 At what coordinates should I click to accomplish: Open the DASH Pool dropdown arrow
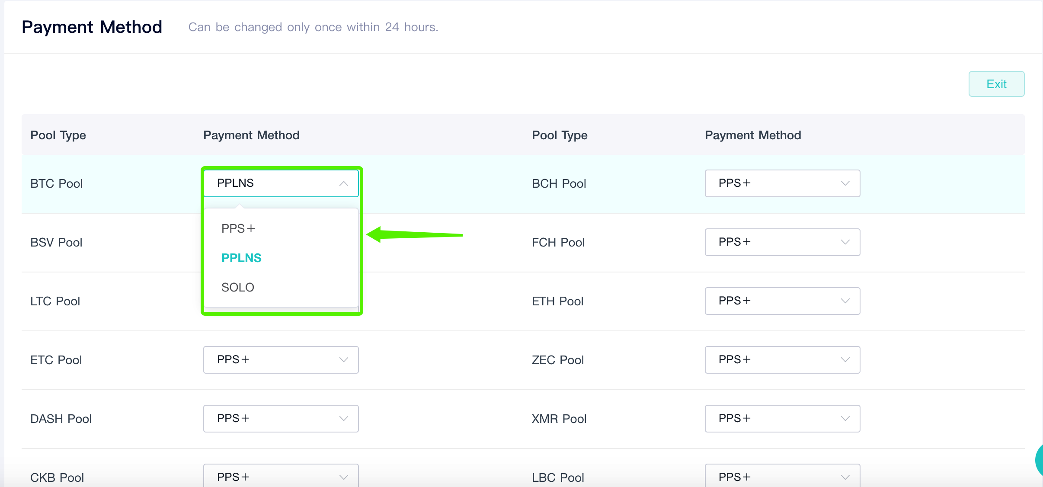pos(344,419)
